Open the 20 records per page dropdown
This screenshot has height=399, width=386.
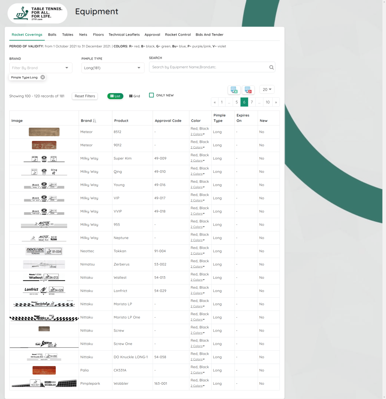(267, 90)
